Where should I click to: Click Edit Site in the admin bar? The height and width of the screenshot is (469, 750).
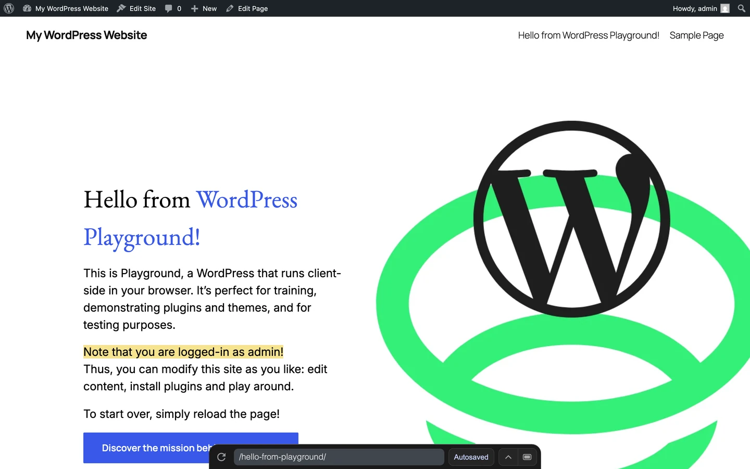[136, 8]
